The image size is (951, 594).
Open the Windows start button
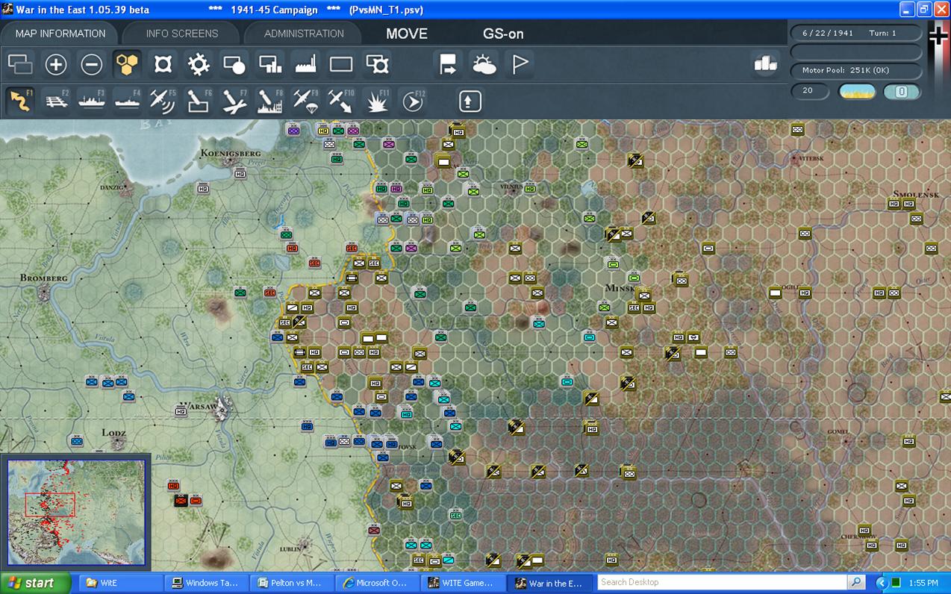point(35,583)
